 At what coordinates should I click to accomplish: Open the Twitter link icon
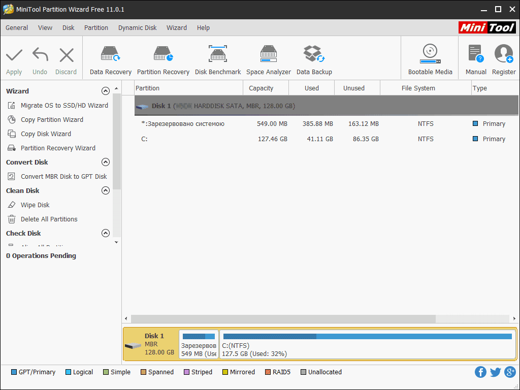[x=495, y=372]
